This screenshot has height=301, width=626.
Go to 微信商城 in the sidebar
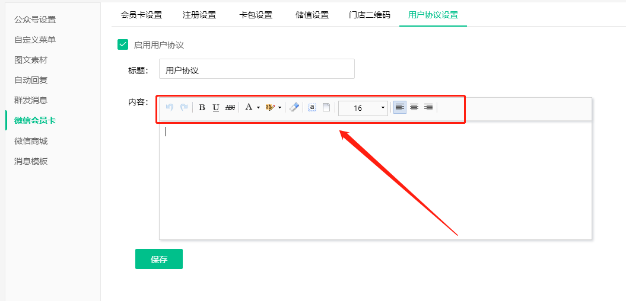31,141
